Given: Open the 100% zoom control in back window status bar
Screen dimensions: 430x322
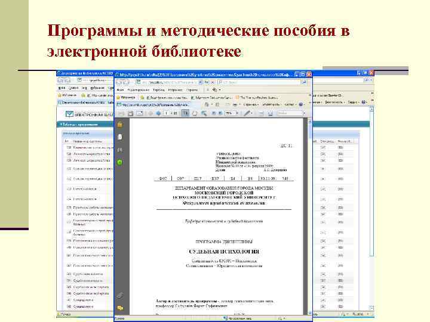Looking at the screenshot, I should pyautogui.click(x=360, y=314).
